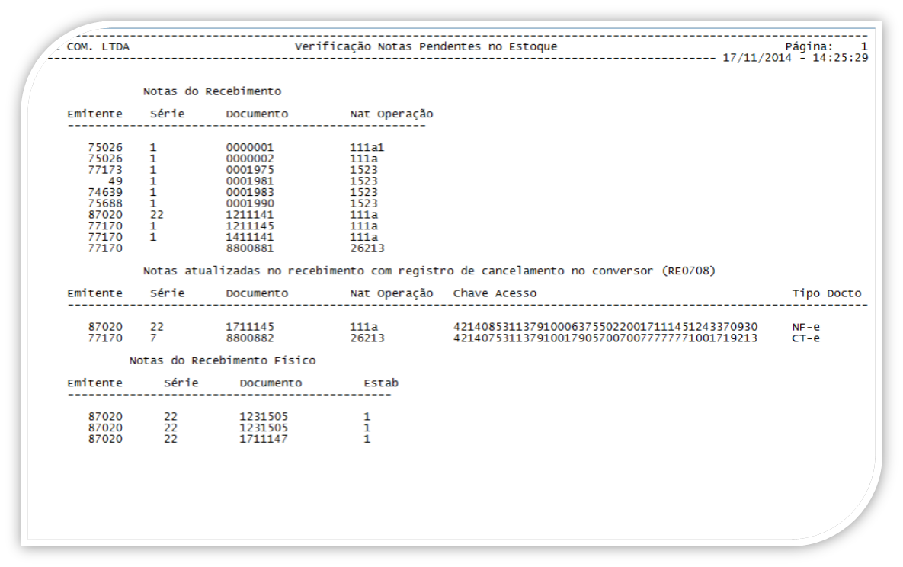Select série 22 in row 1211141
The height and width of the screenshot is (567, 903).
[x=157, y=215]
